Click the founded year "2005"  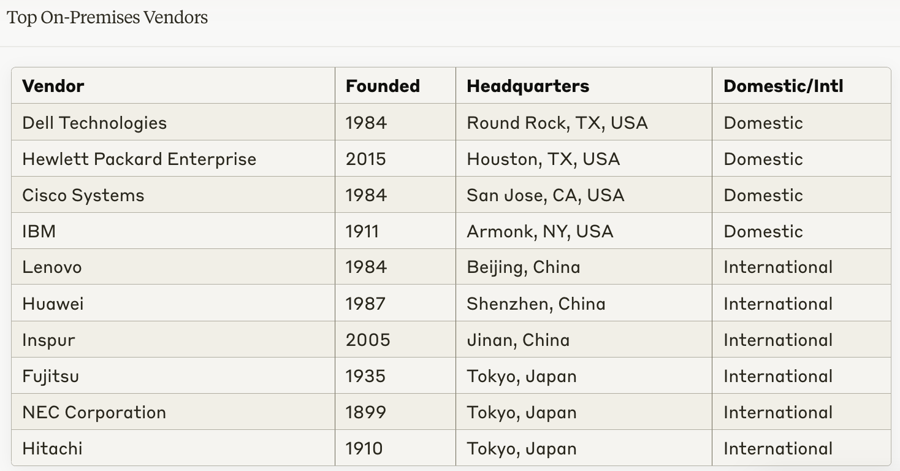pyautogui.click(x=368, y=340)
